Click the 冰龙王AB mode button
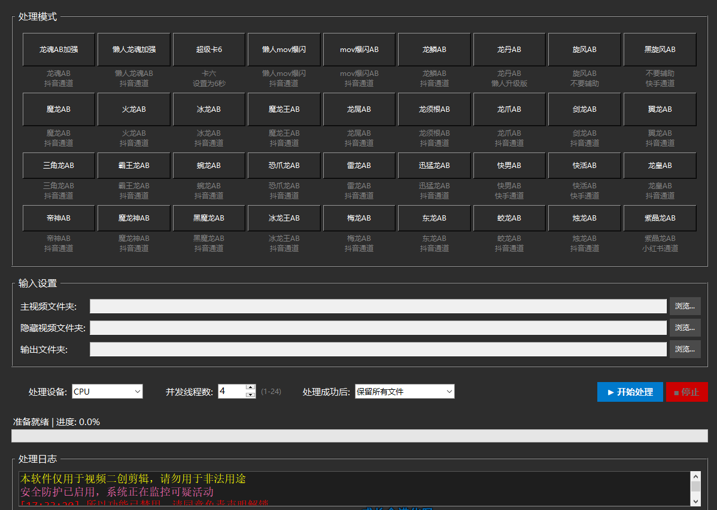The width and height of the screenshot is (717, 510). 284,218
